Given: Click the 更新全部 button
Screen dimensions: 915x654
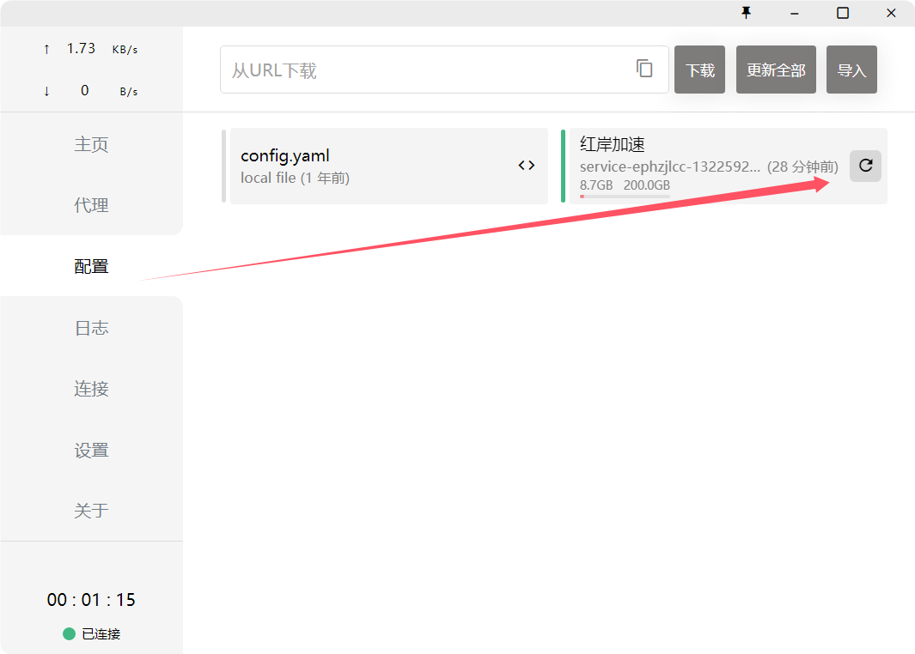Looking at the screenshot, I should pos(776,70).
